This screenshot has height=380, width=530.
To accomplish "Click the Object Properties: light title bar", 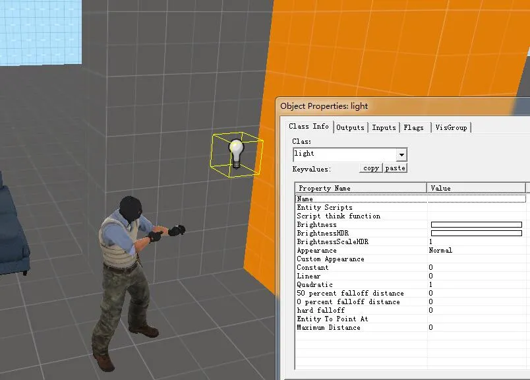I will pyautogui.click(x=403, y=106).
